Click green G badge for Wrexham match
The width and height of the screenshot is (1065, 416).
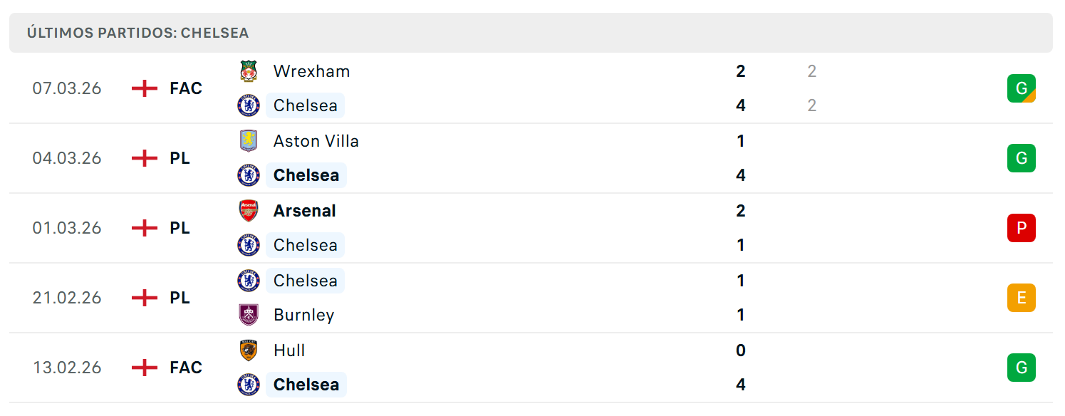(1021, 88)
